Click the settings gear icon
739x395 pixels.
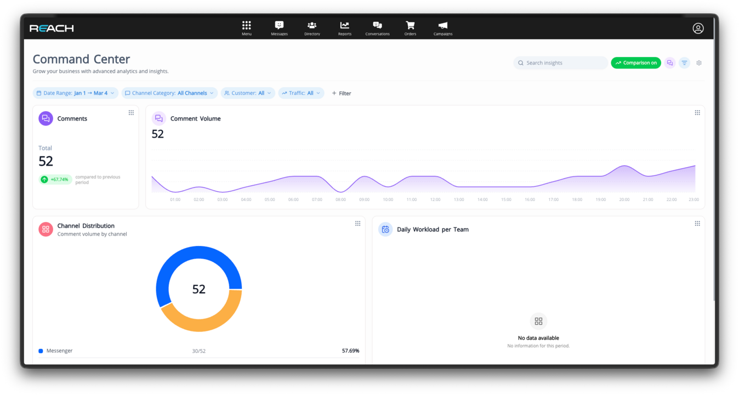click(699, 63)
